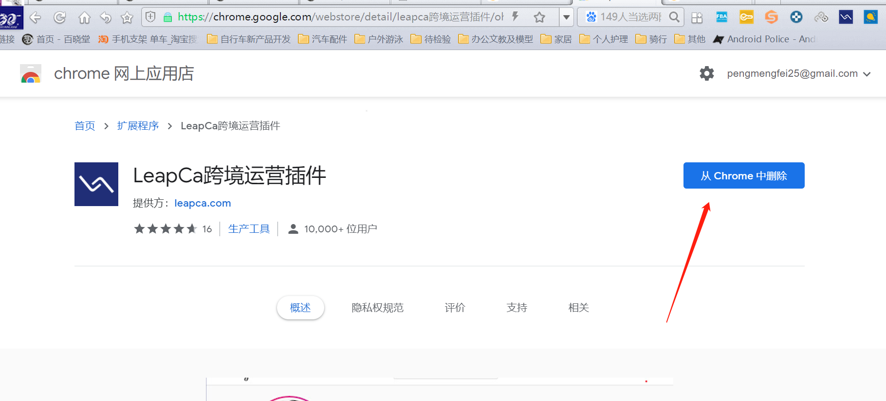This screenshot has height=401, width=886.
Task: Click the 10,000+ 位用户 text
Action: point(341,229)
